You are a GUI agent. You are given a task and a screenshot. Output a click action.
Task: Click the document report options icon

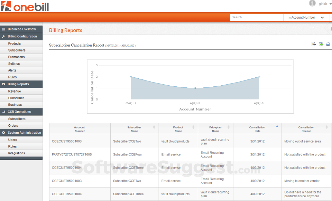pyautogui.click(x=314, y=44)
